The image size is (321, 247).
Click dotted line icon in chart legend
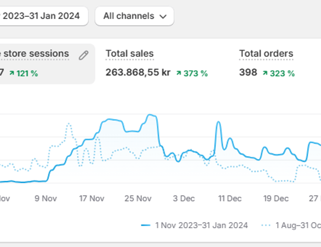click(265, 225)
